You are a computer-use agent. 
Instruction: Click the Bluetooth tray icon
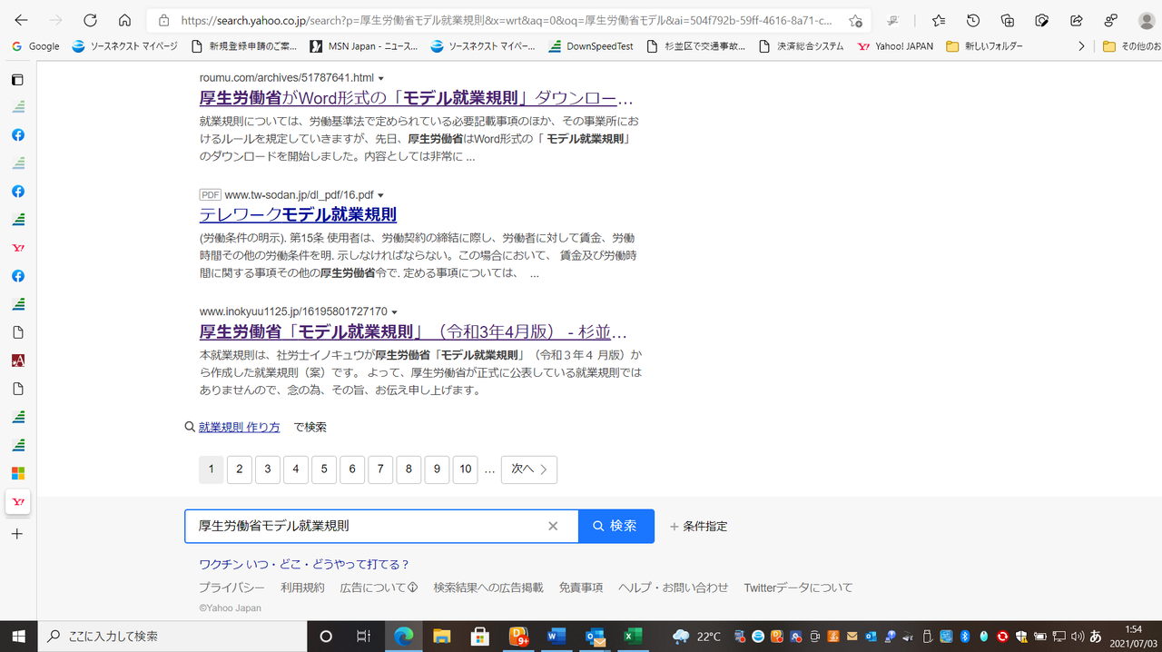tap(967, 637)
